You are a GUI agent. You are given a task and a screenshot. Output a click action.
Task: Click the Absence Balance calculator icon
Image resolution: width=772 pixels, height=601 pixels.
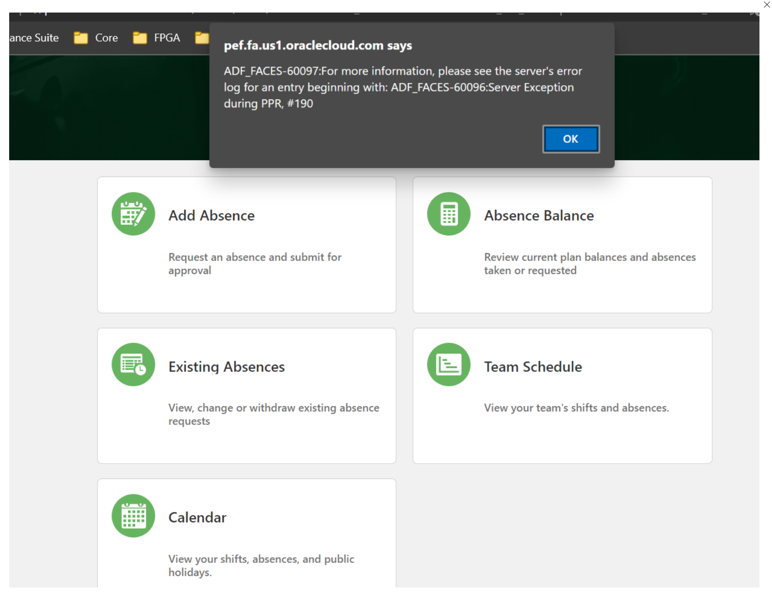tap(448, 213)
